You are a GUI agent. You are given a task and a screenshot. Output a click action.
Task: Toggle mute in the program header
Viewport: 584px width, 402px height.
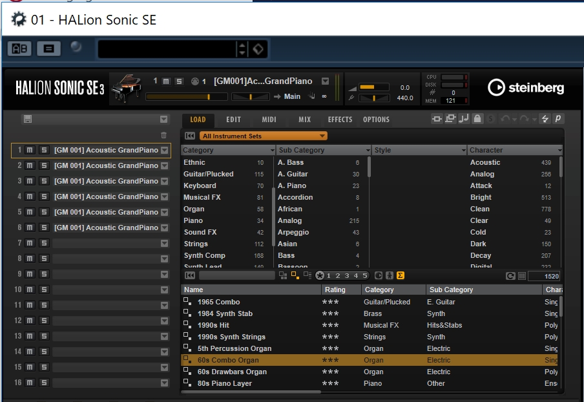(x=166, y=81)
